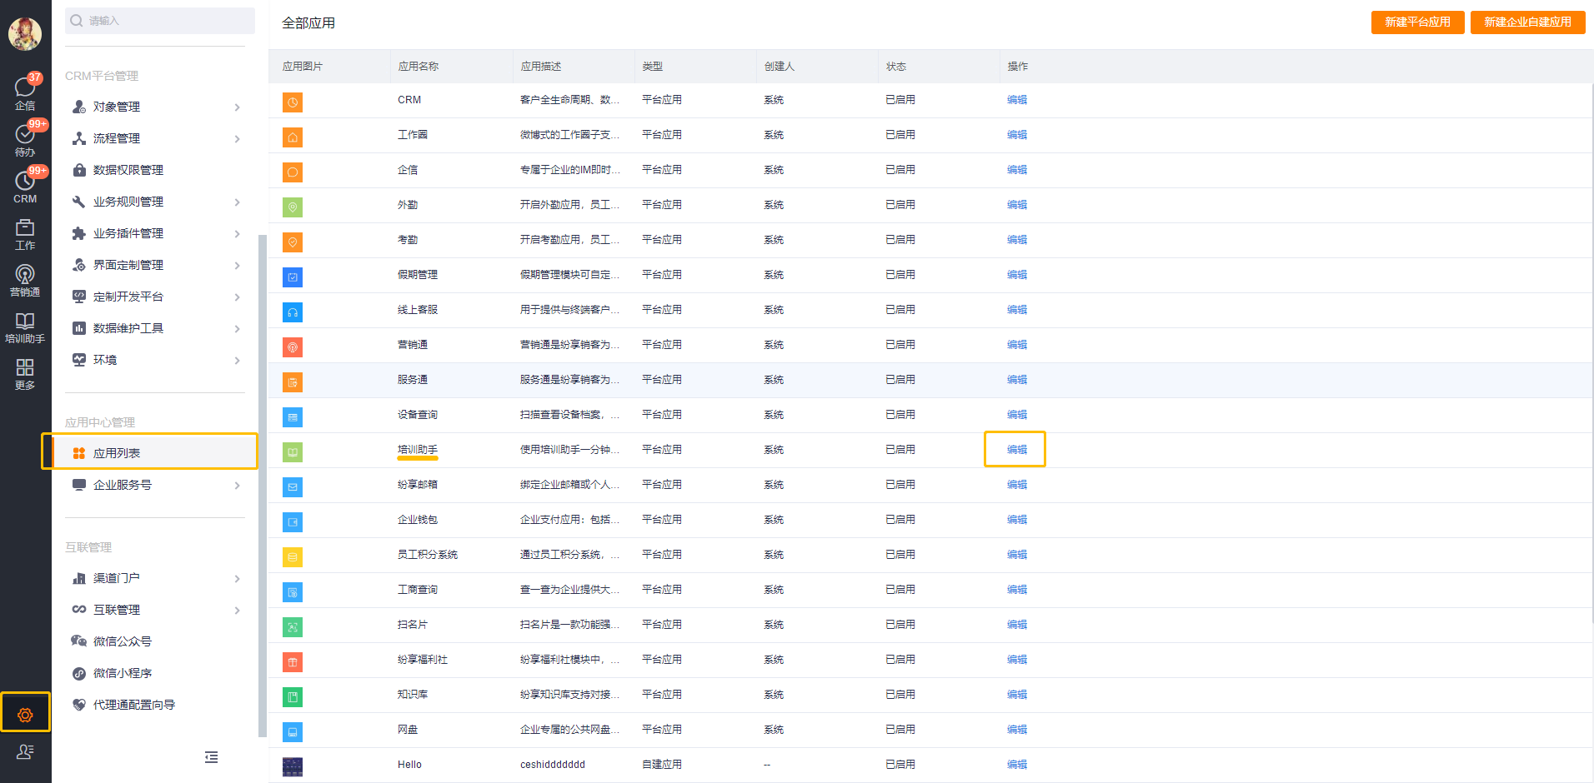Viewport: 1594px width, 783px height.
Task: Click the 线上客服 headset app icon
Action: tap(293, 312)
